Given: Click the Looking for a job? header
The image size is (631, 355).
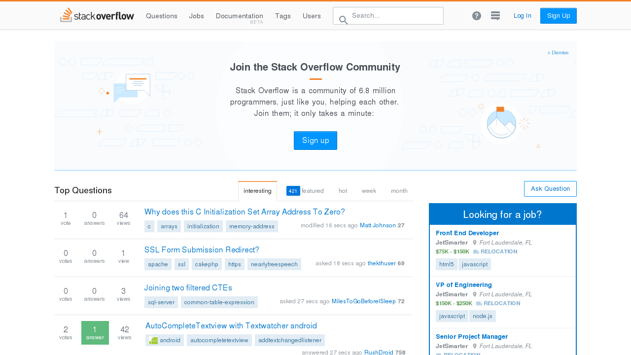Looking at the screenshot, I should click(502, 214).
